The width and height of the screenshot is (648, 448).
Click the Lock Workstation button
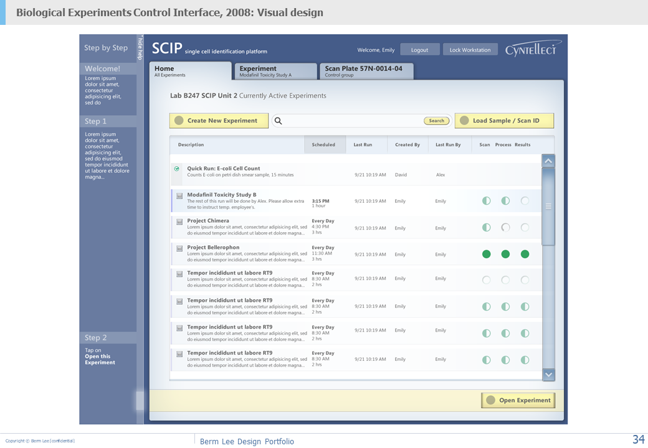tap(470, 50)
